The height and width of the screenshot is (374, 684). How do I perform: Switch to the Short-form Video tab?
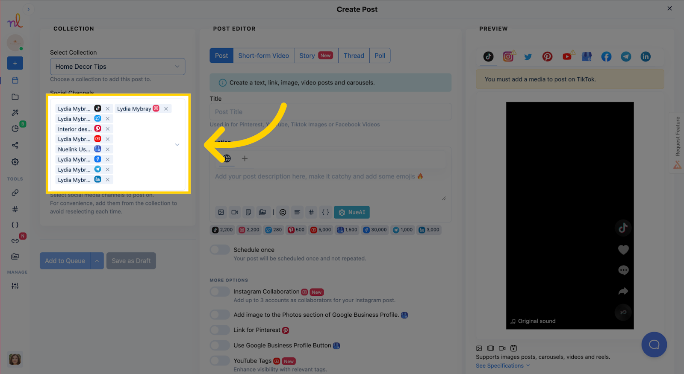pyautogui.click(x=264, y=56)
